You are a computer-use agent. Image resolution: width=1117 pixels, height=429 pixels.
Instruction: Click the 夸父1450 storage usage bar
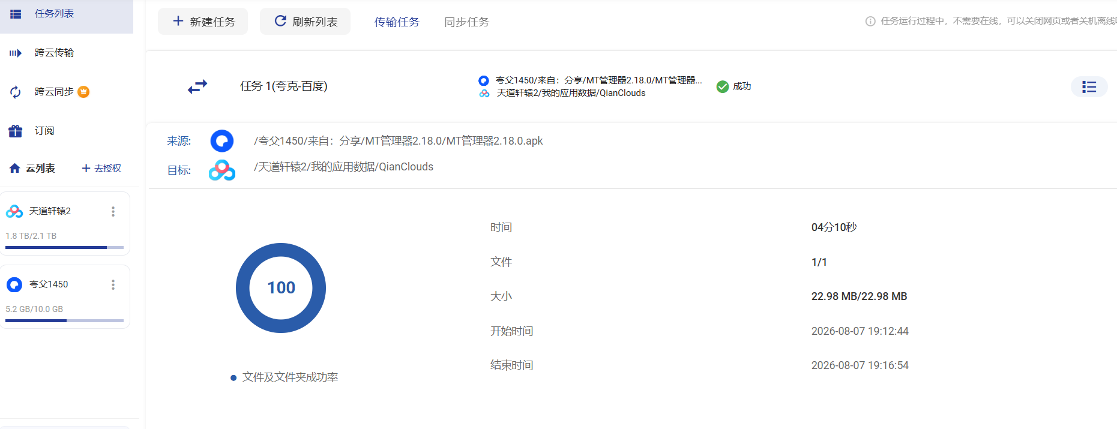(x=64, y=320)
